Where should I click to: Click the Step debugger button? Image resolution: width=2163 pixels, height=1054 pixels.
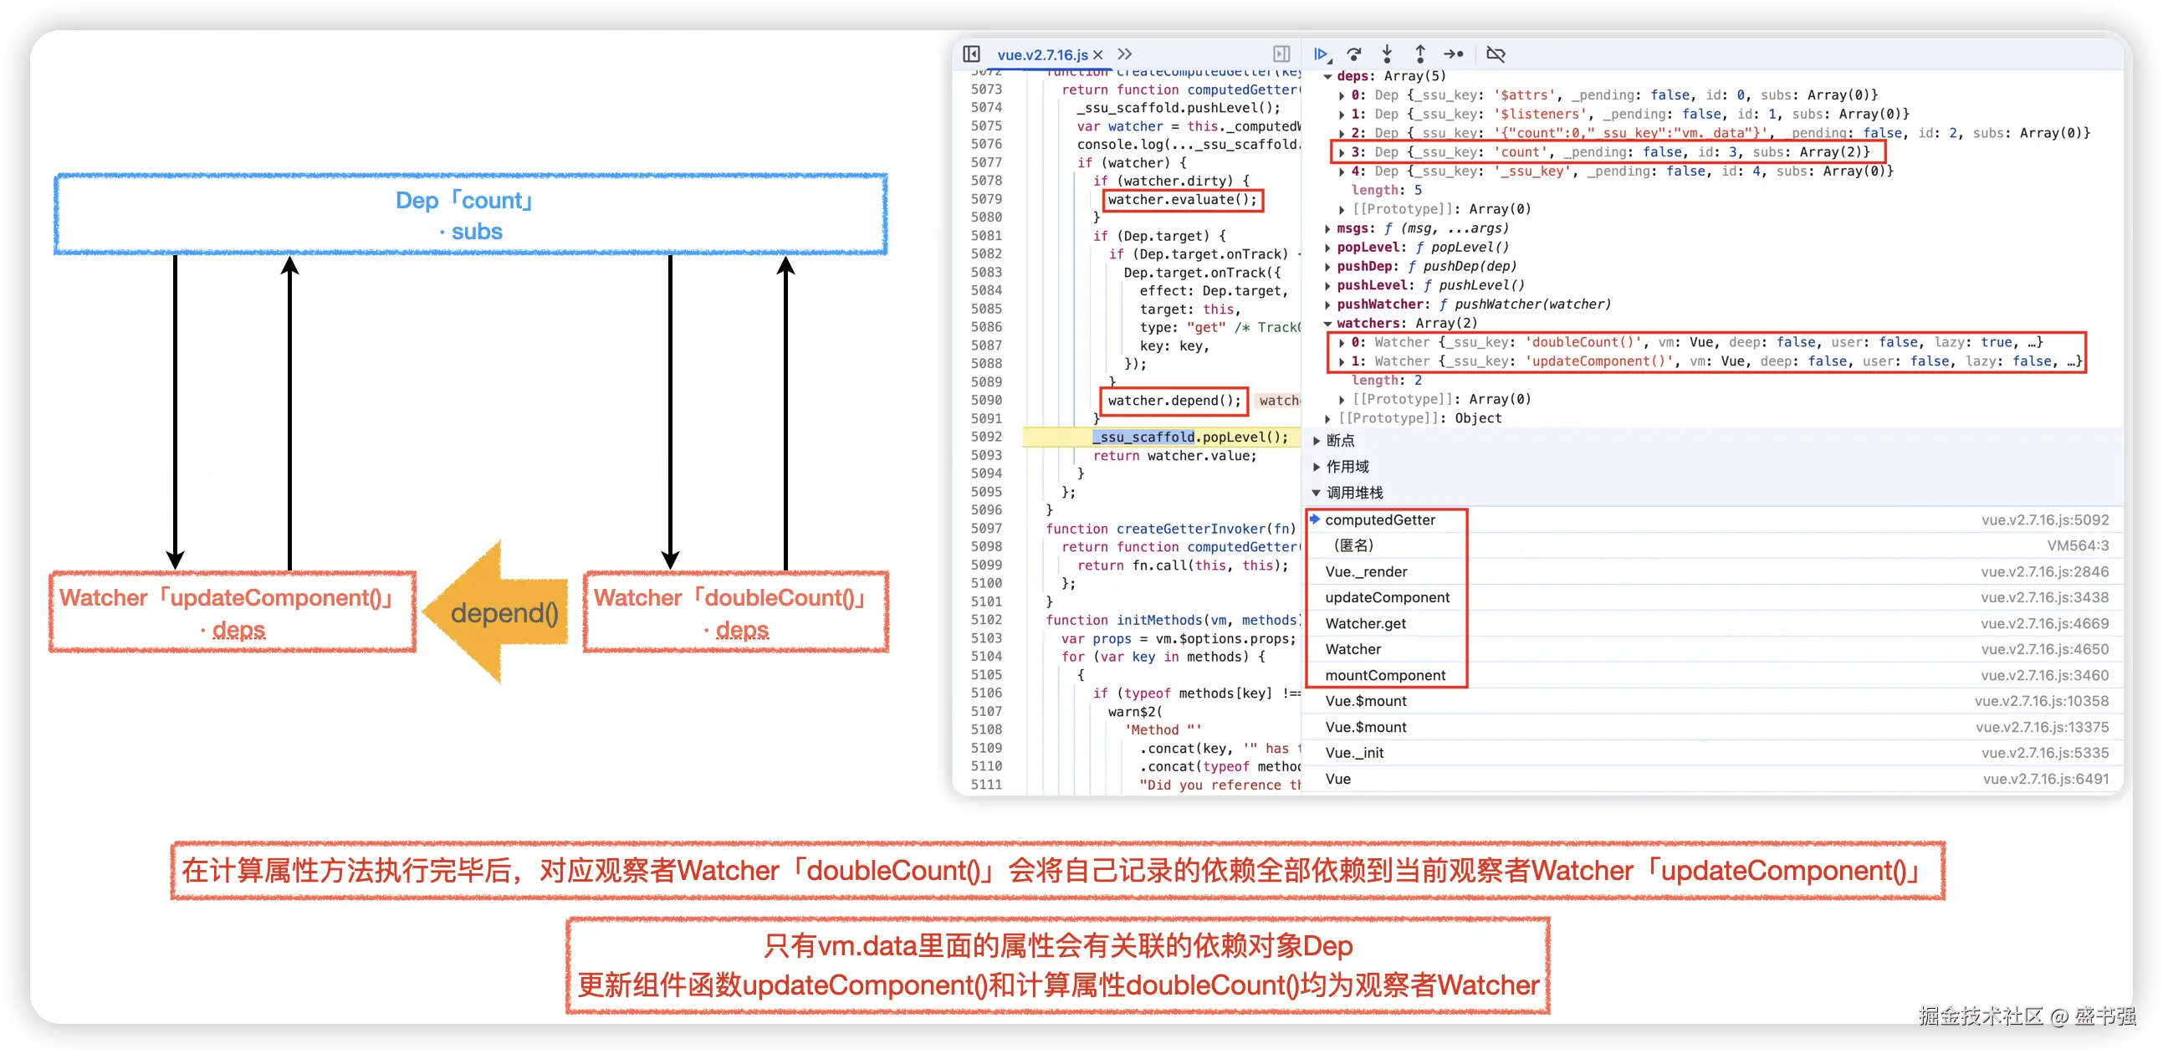[x=1454, y=54]
